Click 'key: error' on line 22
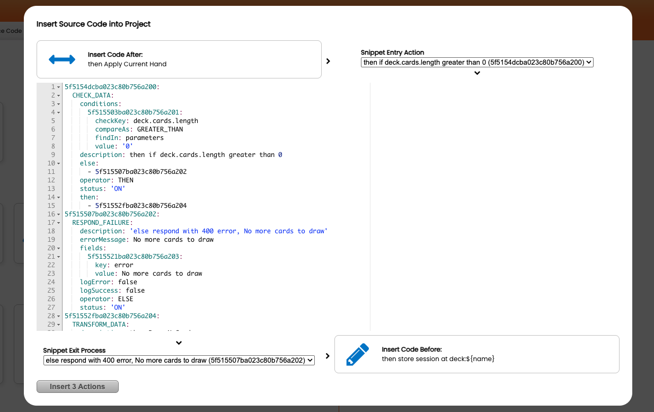The image size is (654, 412). pyautogui.click(x=114, y=265)
